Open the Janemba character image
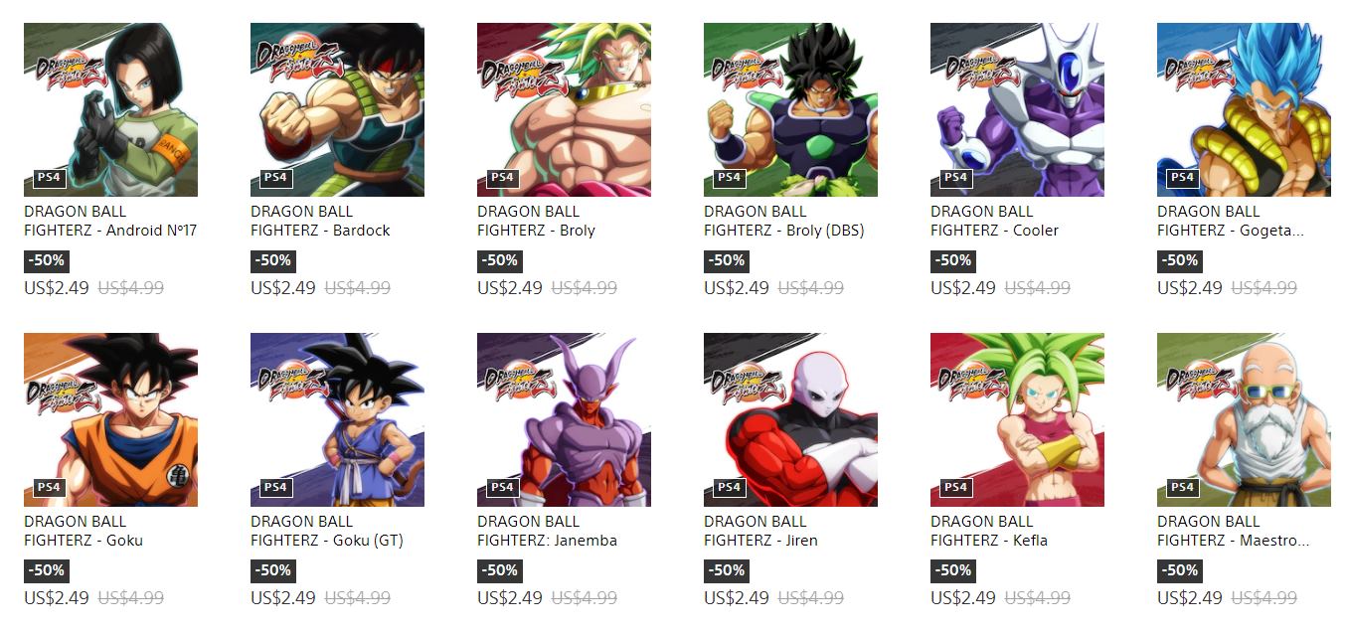This screenshot has width=1347, height=633. pyautogui.click(x=564, y=419)
